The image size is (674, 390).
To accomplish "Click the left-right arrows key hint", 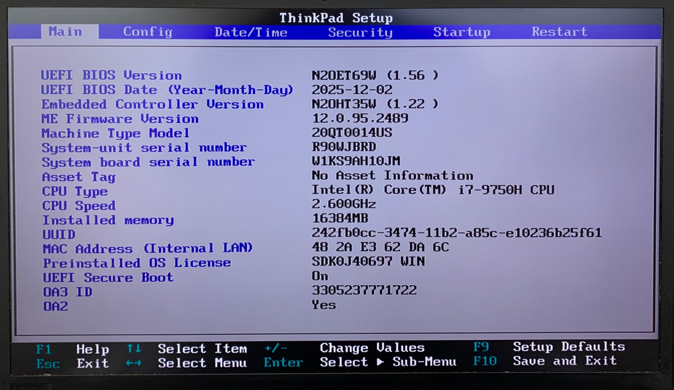I will (134, 363).
